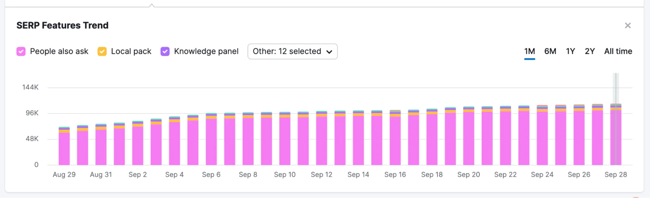Keep the 1M range selected
Viewport: 650px width, 198px height.
pyautogui.click(x=529, y=51)
